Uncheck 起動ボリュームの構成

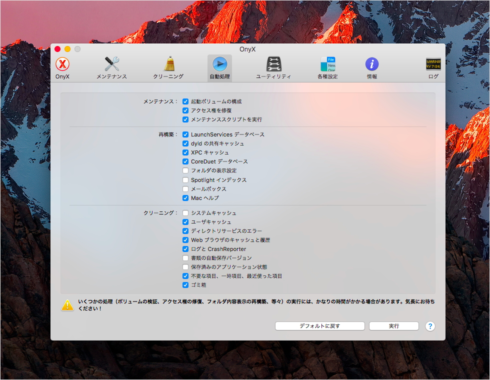pos(185,101)
